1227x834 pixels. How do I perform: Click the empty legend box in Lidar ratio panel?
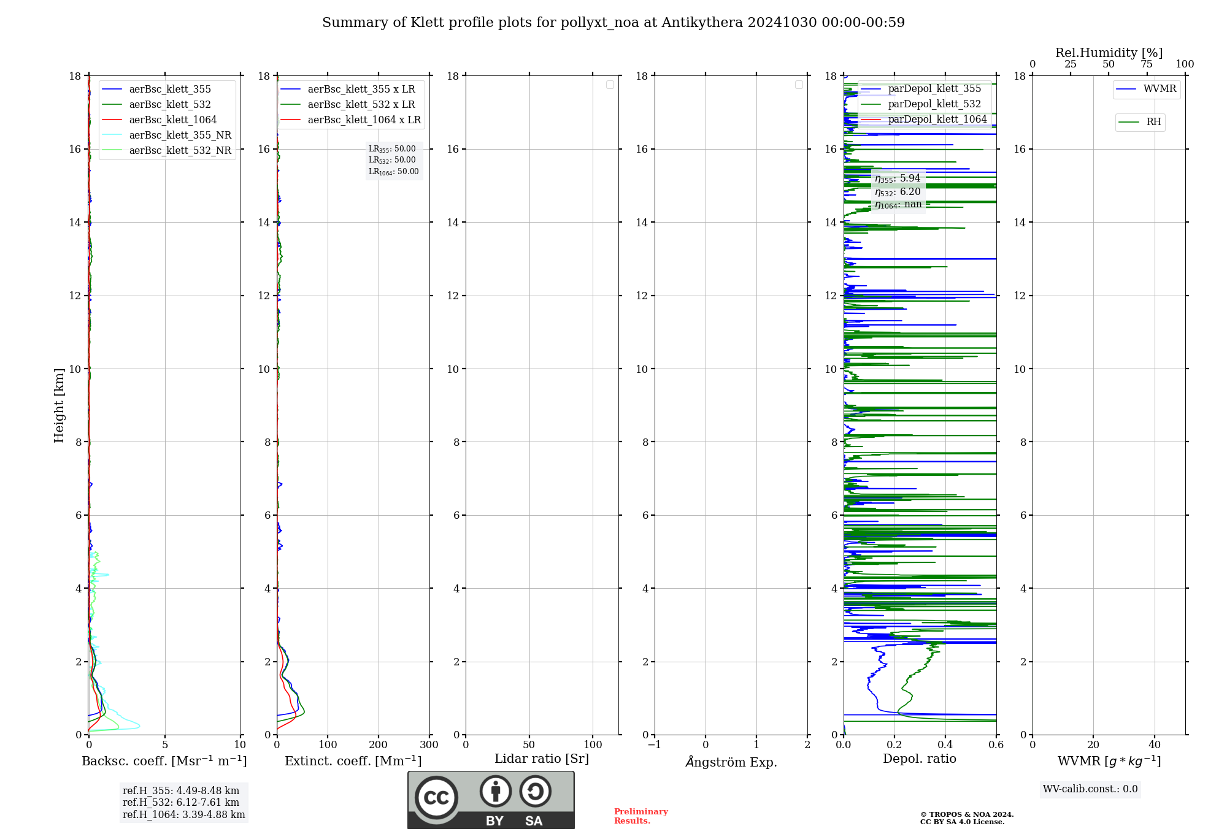(610, 85)
